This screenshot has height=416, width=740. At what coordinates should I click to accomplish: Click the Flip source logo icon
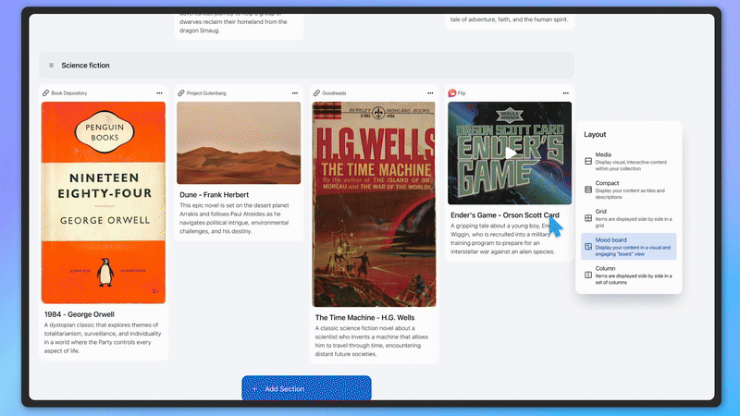point(451,93)
